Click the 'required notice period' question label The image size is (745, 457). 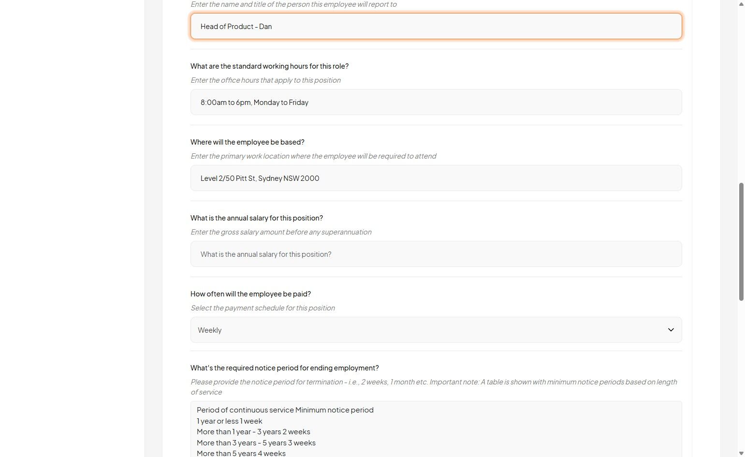point(284,368)
